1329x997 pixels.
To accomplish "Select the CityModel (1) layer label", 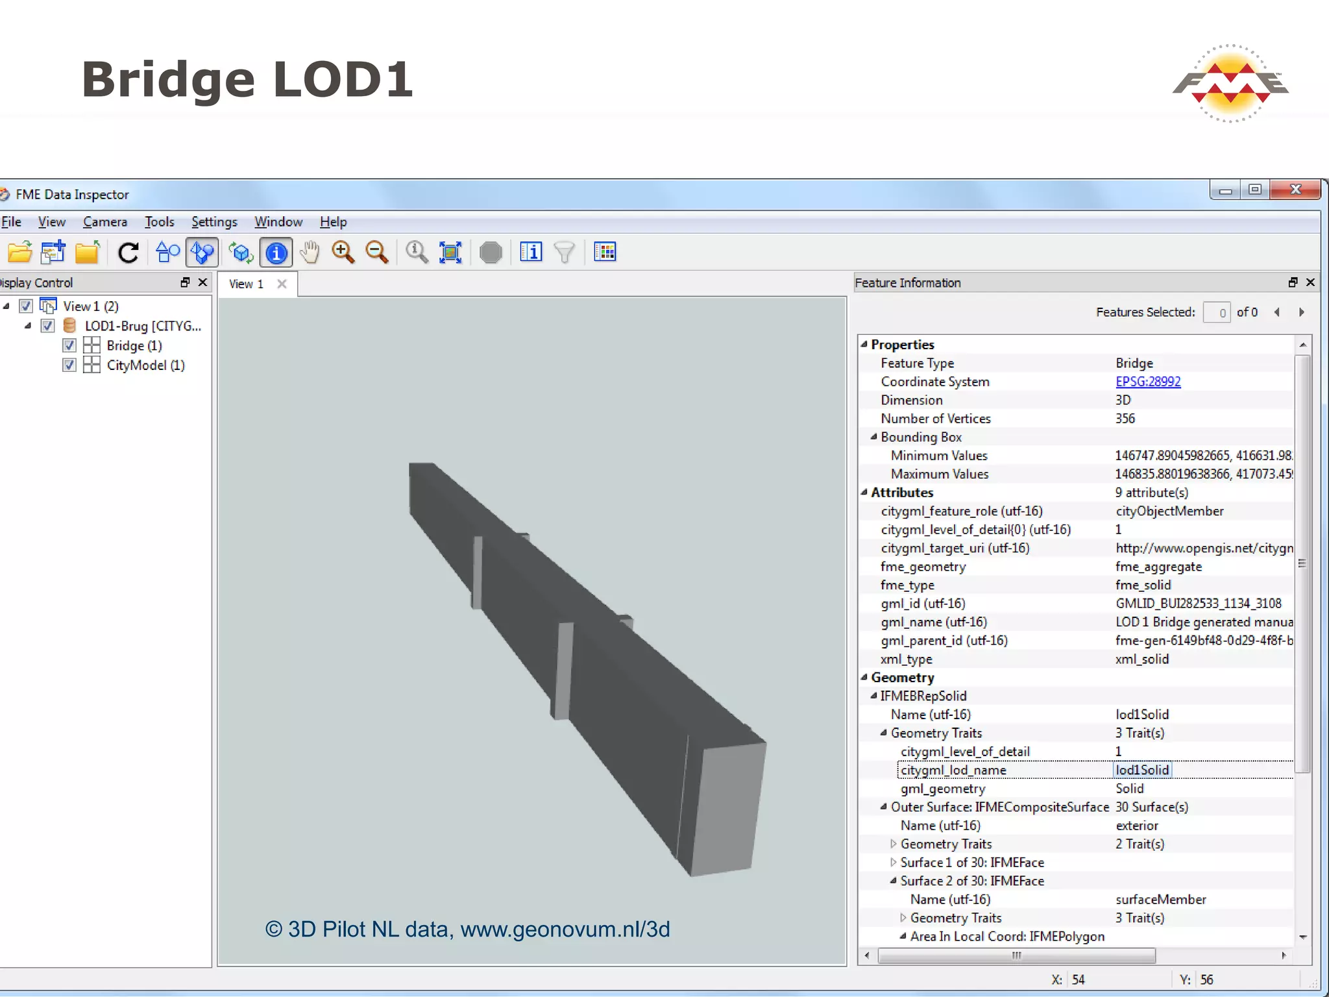I will click(146, 365).
